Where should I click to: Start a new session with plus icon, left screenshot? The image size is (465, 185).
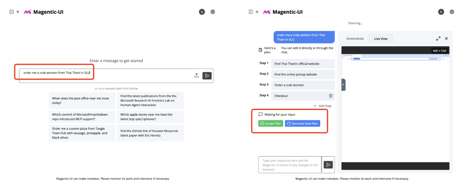(18, 12)
